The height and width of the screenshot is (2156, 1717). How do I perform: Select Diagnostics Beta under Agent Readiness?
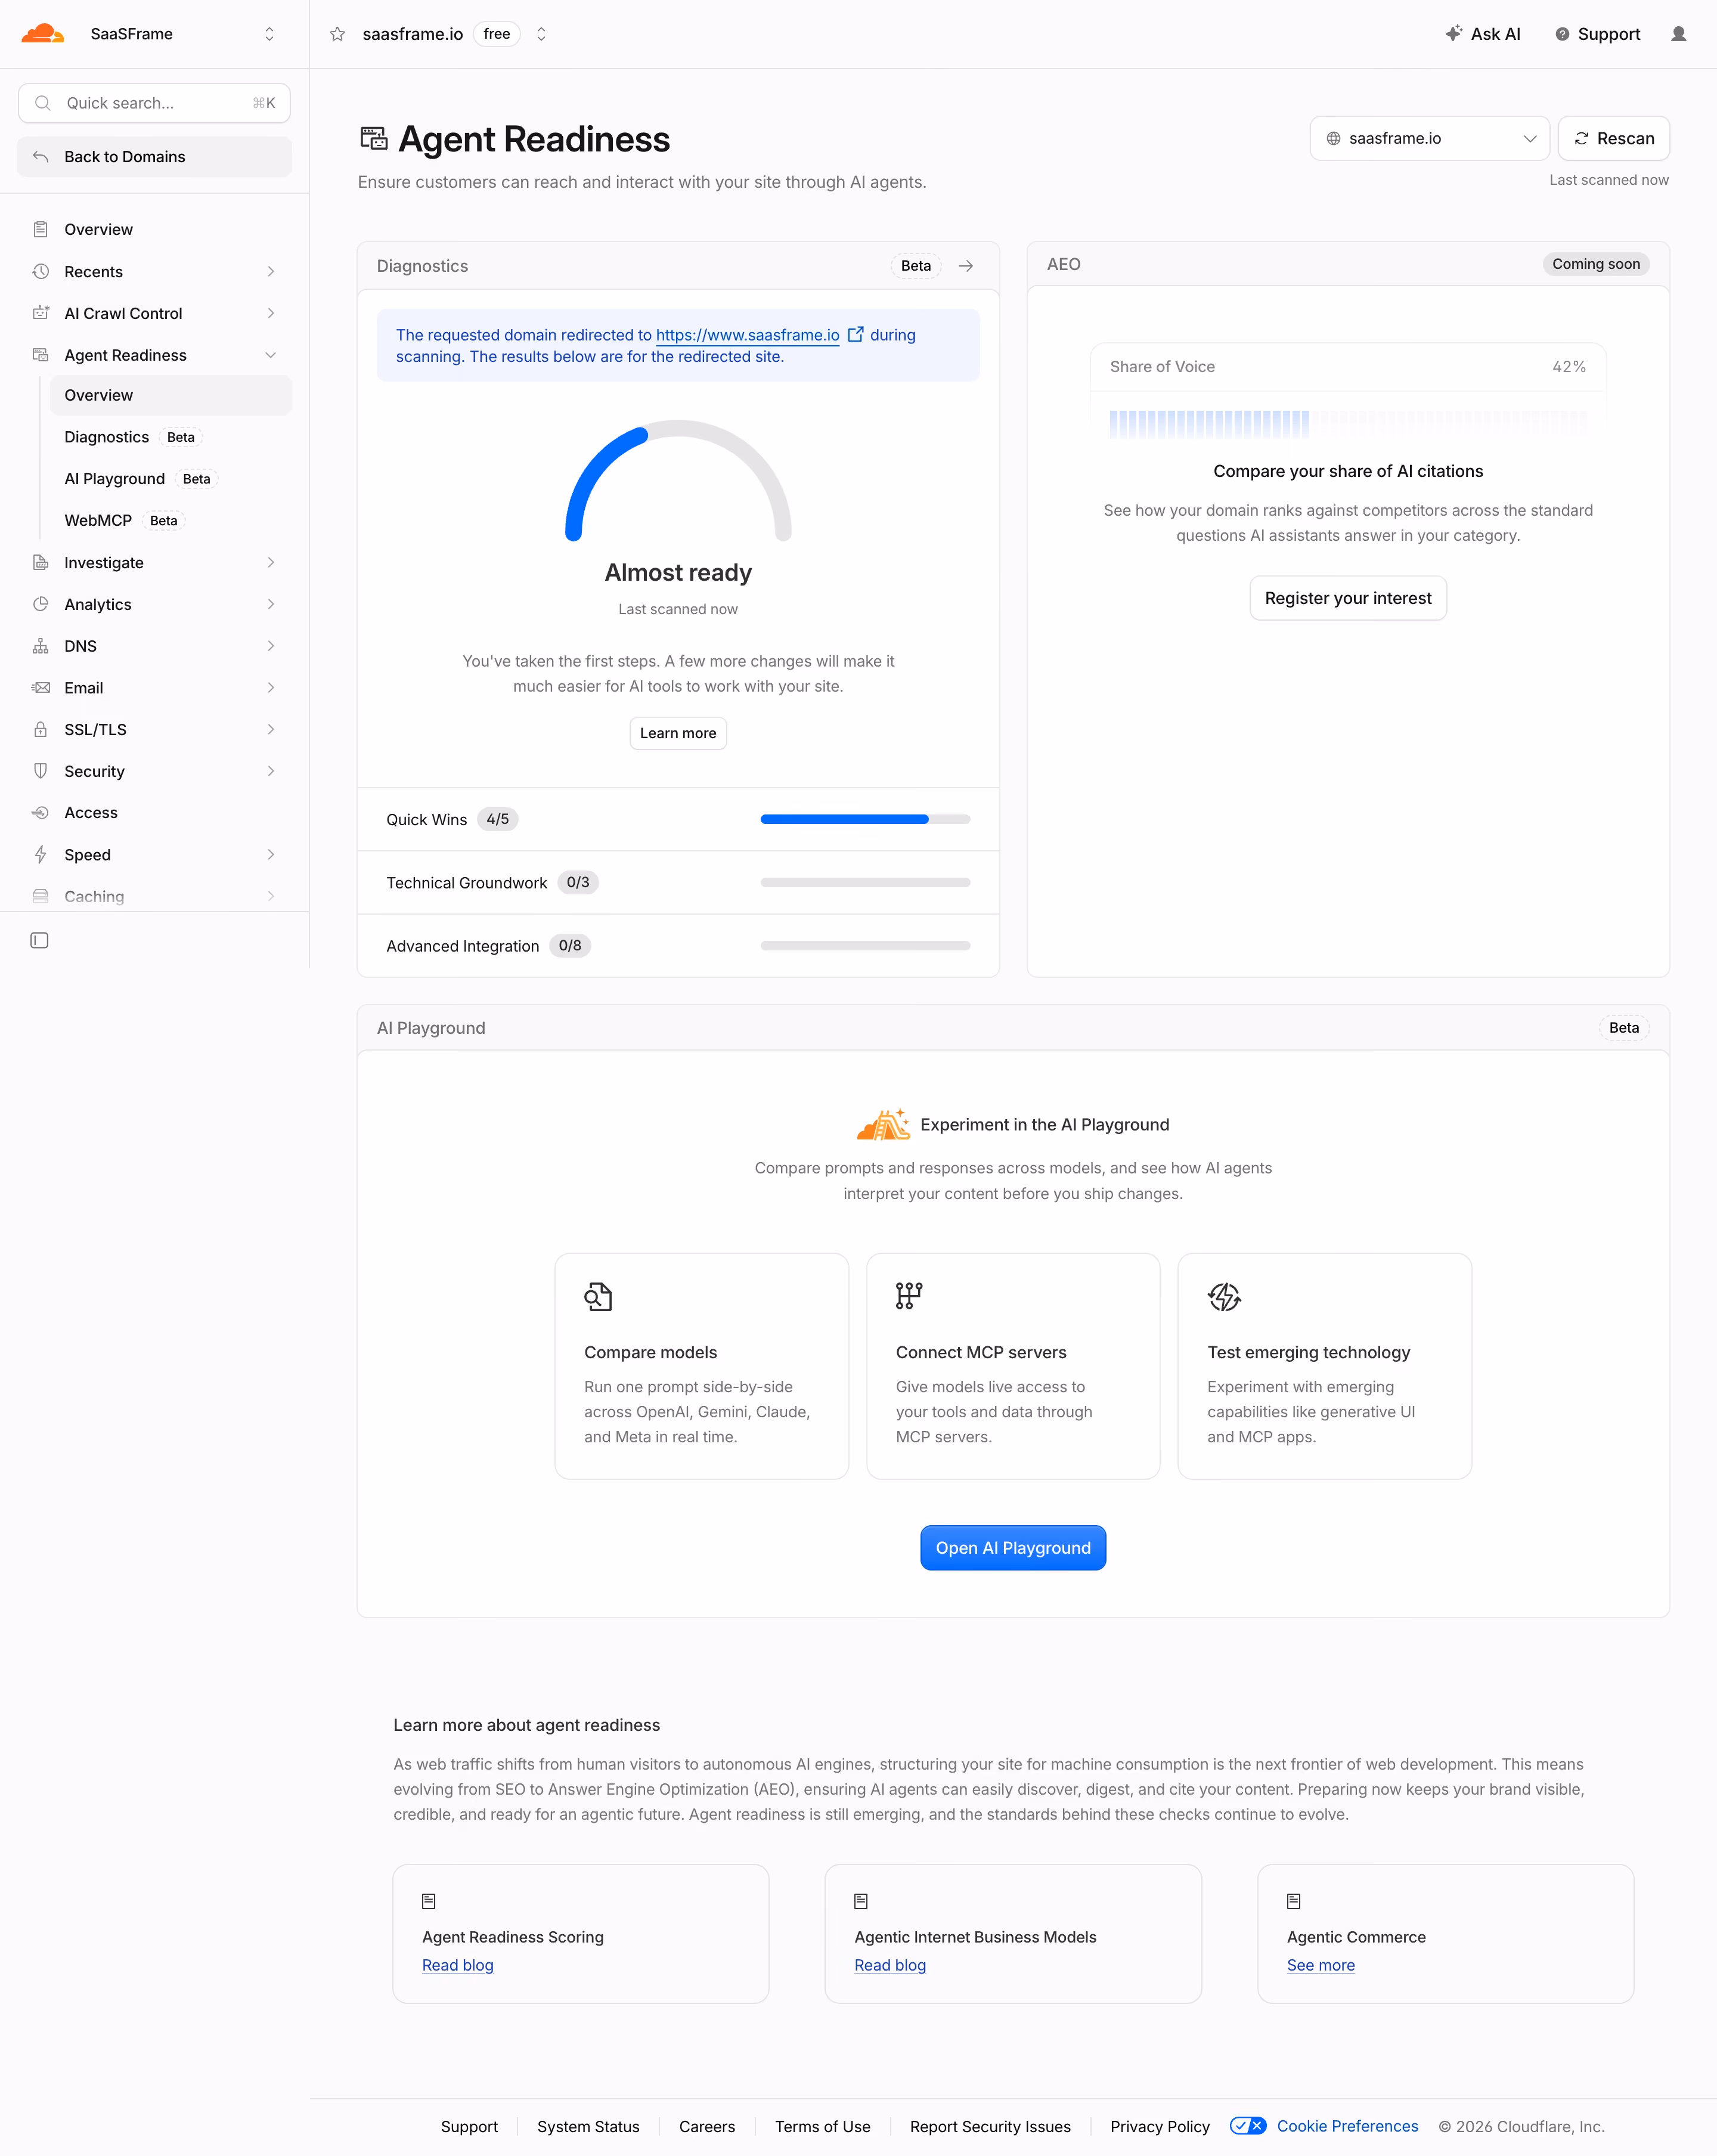click(171, 437)
